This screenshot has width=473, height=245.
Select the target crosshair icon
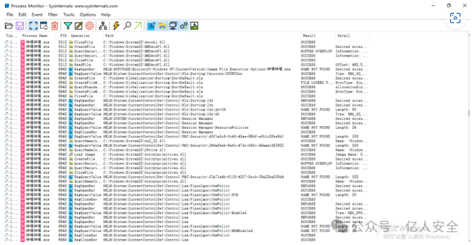click(89, 26)
